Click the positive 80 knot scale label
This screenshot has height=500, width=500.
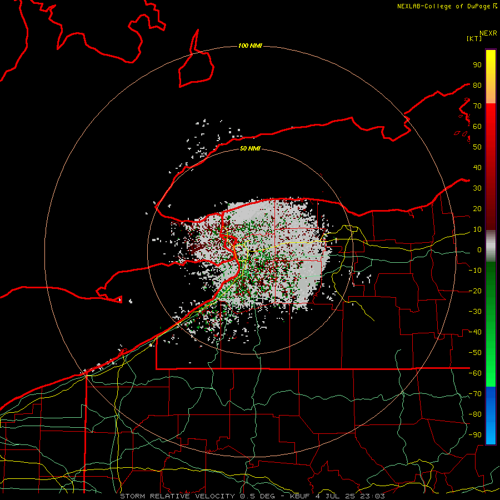point(477,85)
